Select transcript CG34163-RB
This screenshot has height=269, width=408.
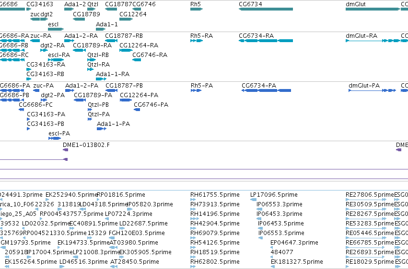click(29, 79)
